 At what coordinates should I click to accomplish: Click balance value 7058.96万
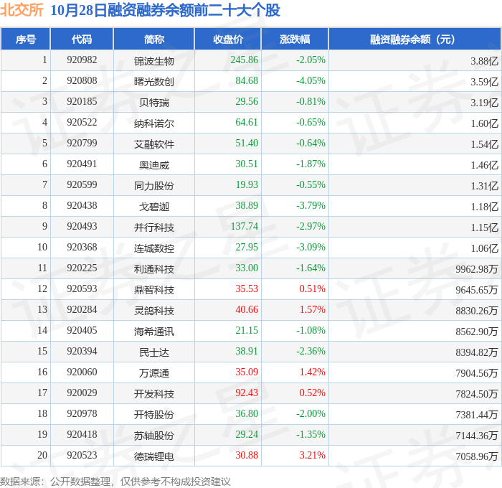coord(477,456)
